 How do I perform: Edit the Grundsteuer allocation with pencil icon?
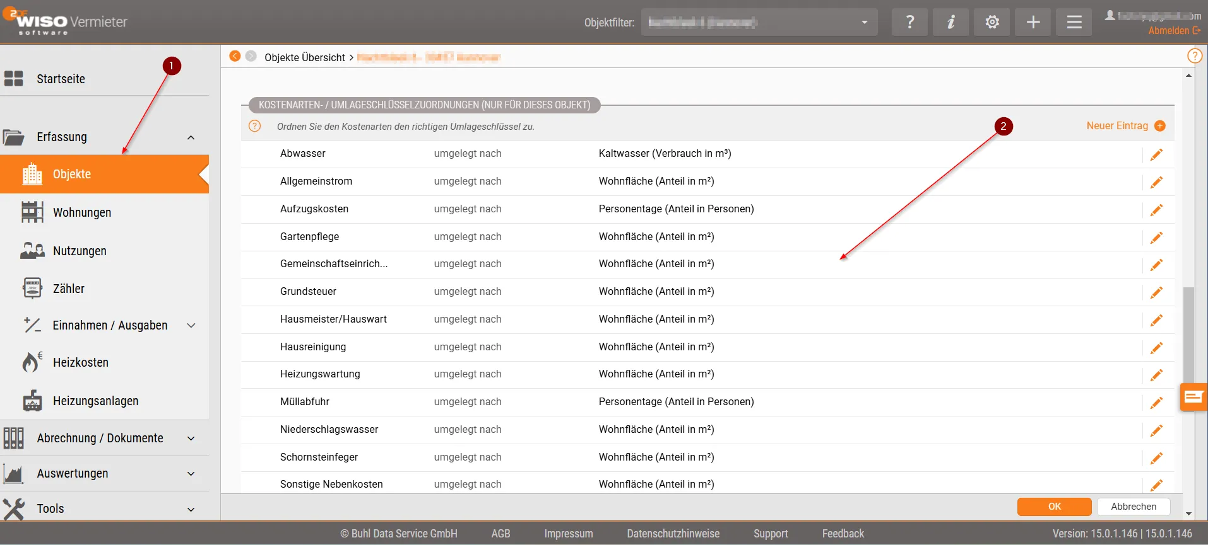click(x=1156, y=292)
